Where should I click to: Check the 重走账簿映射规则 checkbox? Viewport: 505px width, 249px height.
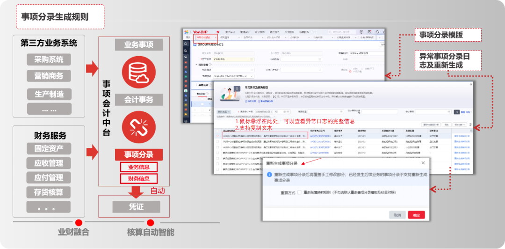coord(299,192)
